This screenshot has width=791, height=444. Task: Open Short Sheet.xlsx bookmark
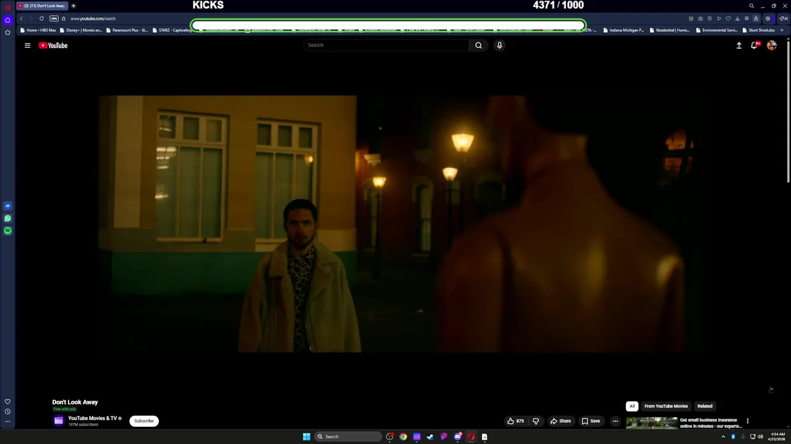pyautogui.click(x=758, y=30)
